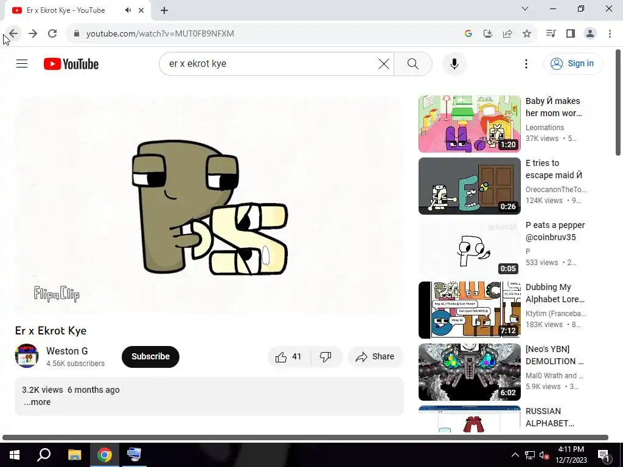Share this page from the address bar
The image size is (623, 467).
507,34
